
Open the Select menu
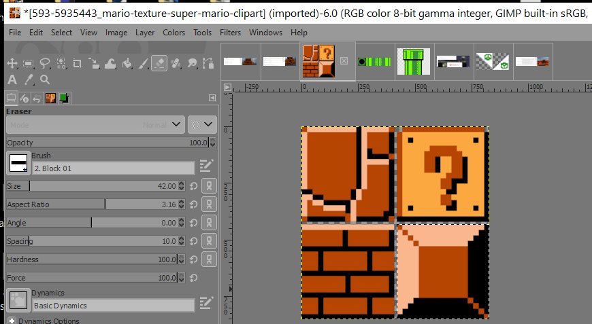(x=61, y=33)
